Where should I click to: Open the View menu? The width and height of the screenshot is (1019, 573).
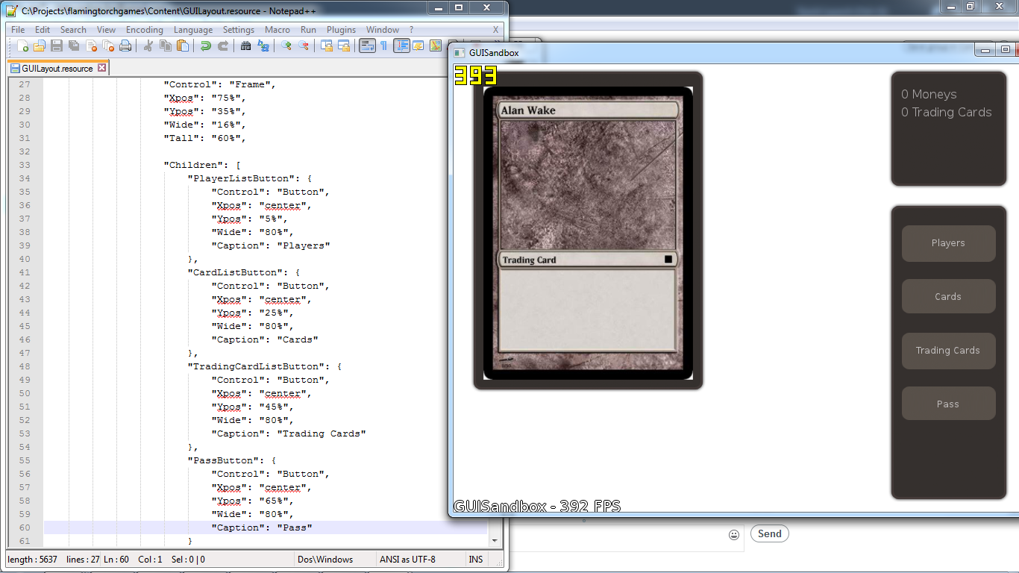click(x=107, y=30)
